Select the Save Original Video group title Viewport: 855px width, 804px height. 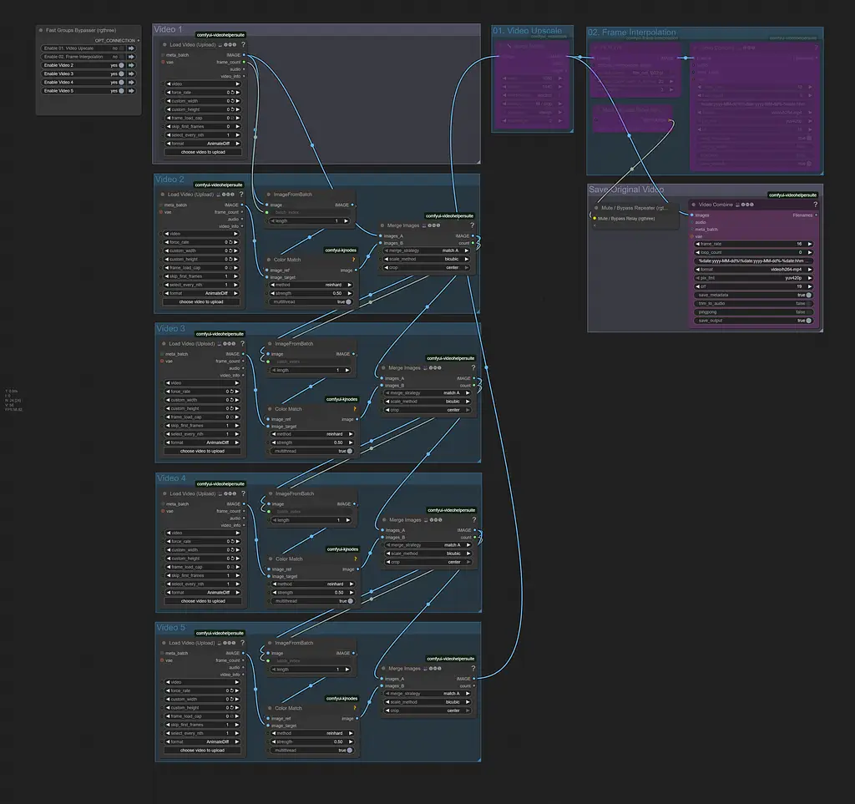point(626,190)
